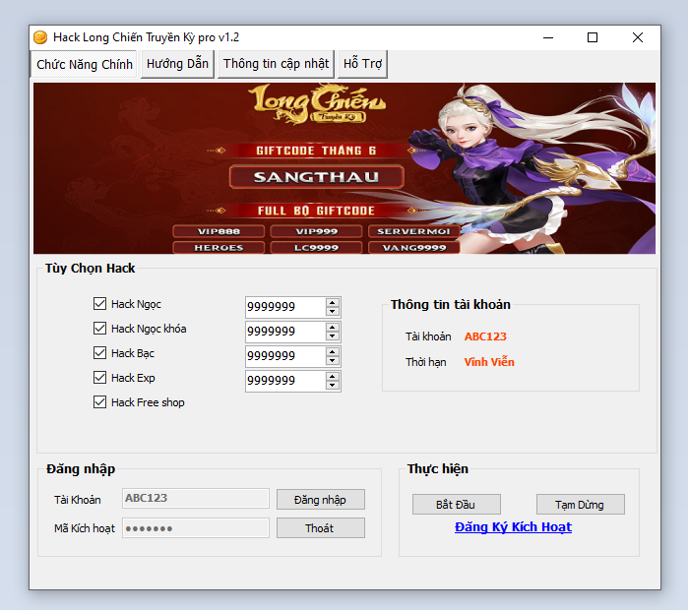Toggle the Hack Exp checkbox

99,378
